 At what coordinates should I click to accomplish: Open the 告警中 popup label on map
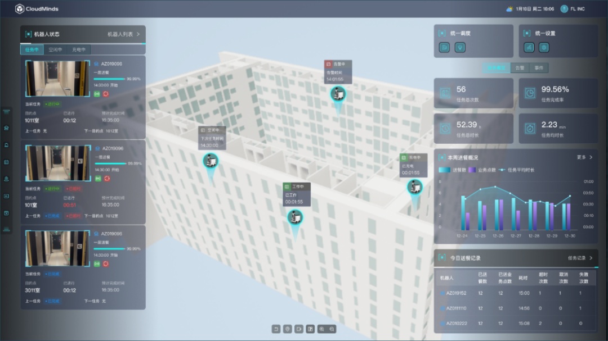338,71
